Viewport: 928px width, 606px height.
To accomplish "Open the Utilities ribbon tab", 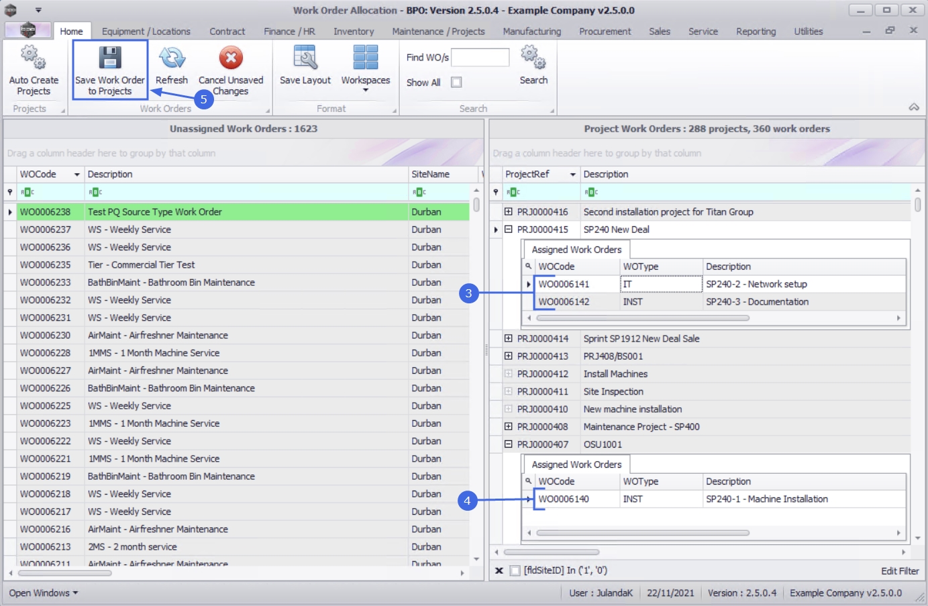I will [x=809, y=31].
